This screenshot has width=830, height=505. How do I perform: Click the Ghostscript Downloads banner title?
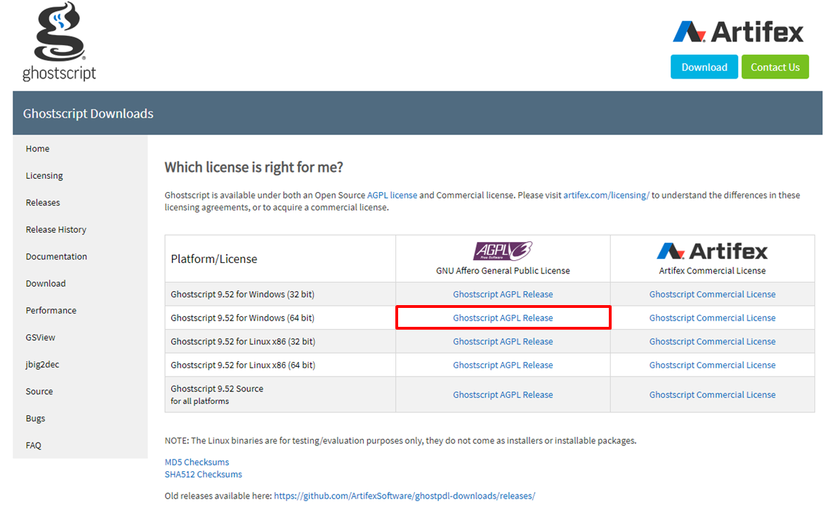(x=88, y=114)
